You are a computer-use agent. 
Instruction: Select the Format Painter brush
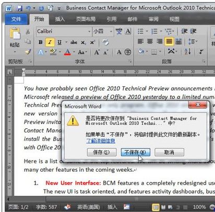pos(28,51)
